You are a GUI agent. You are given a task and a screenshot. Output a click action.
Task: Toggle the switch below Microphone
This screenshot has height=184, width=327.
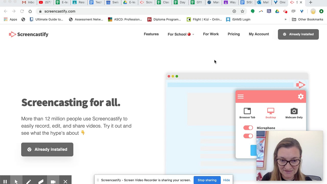248,136
